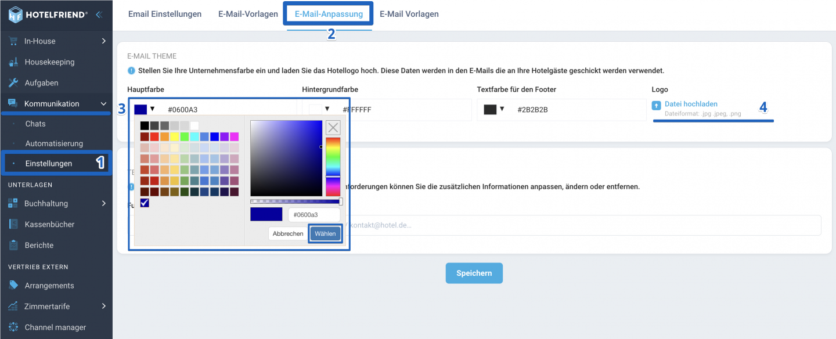The height and width of the screenshot is (339, 836).
Task: Click the Speichern button
Action: [x=474, y=273]
